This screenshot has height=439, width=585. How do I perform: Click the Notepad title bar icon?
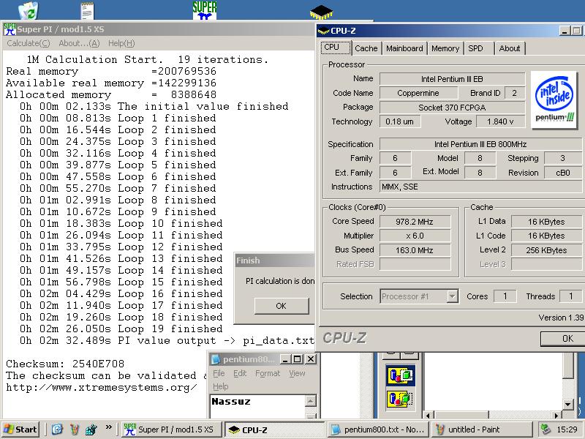[x=216, y=359]
